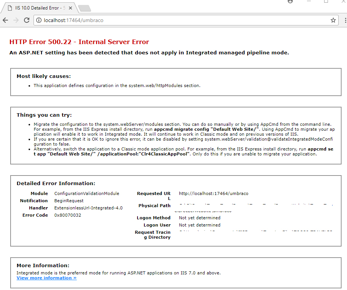Open the Chrome user profile icon
This screenshot has width=347, height=290.
point(290,2)
